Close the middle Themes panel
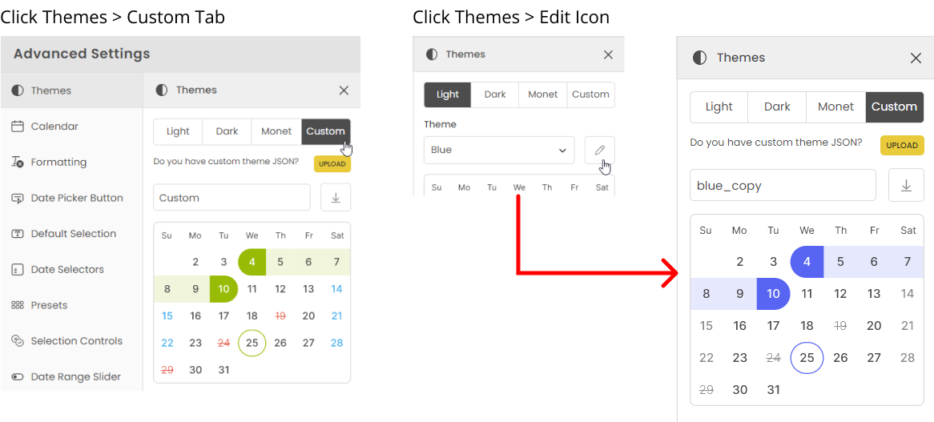Screen dimensions: 934x422 tap(608, 54)
